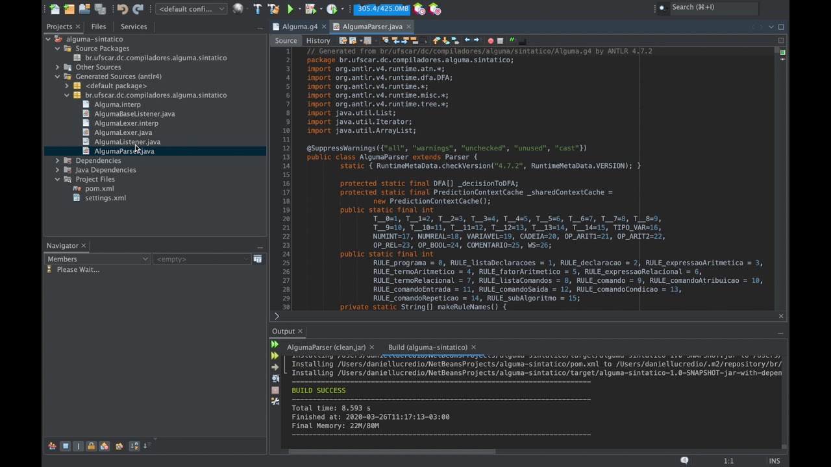Toggle Show Static Members filter in Navigator
The image size is (831, 467).
pyautogui.click(x=79, y=446)
